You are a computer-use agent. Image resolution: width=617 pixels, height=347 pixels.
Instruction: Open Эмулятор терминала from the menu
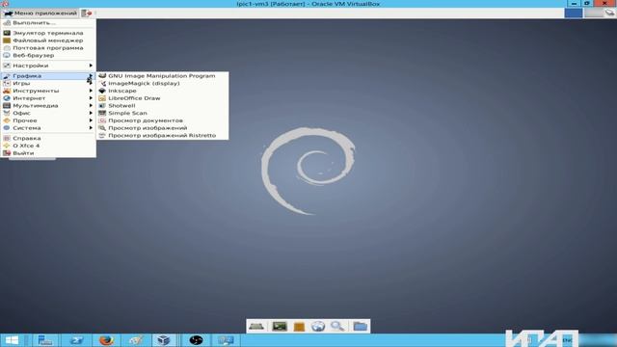48,33
